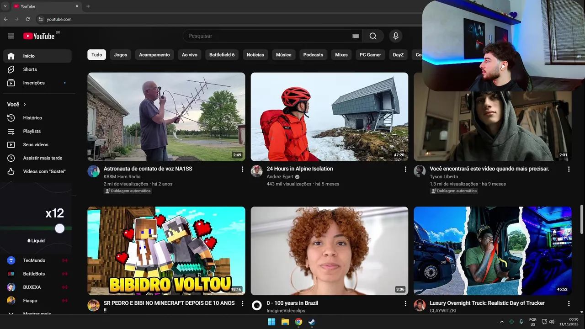The image size is (585, 329).
Task: Open more options for 24 Hours in Alpine Isolation
Action: coord(405,169)
